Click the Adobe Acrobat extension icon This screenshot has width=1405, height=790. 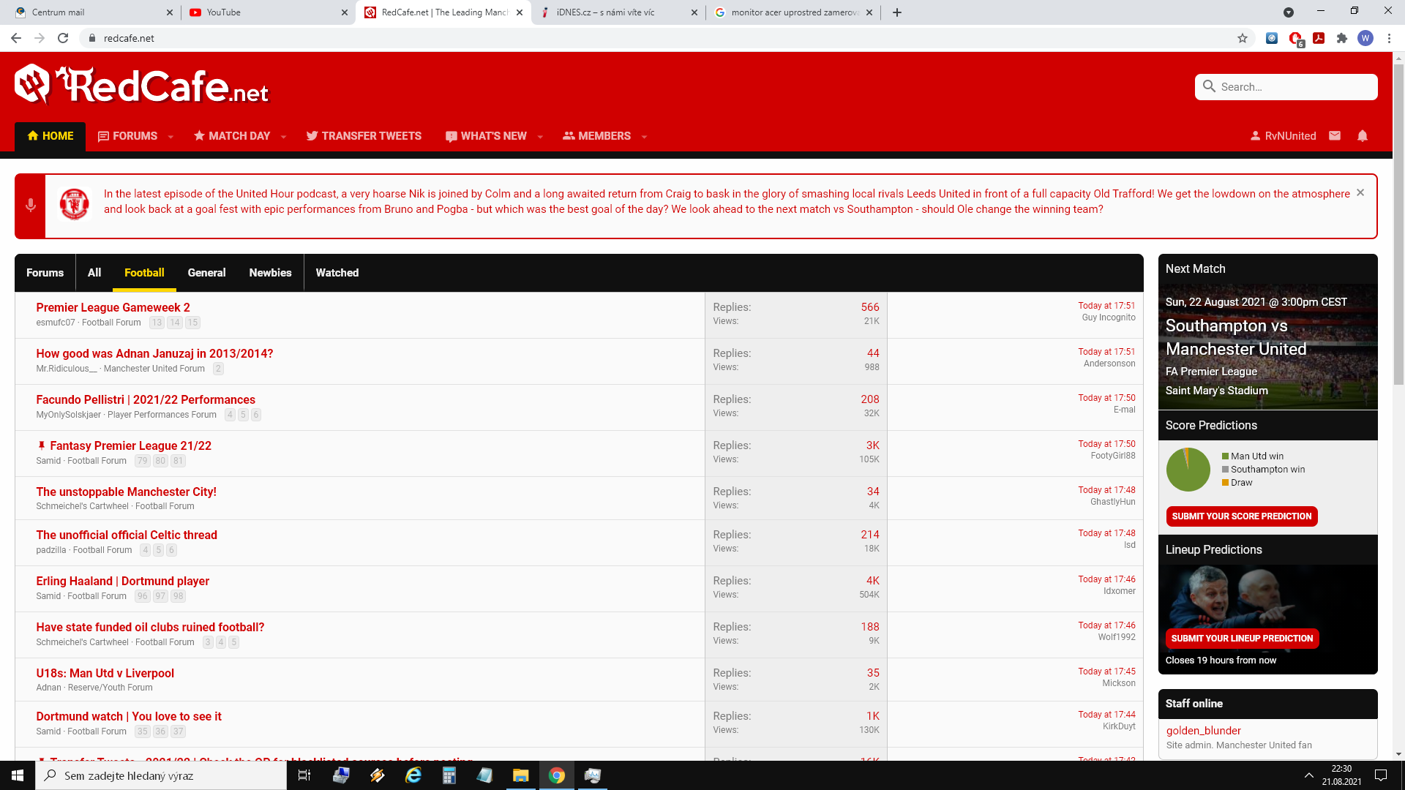pyautogui.click(x=1319, y=38)
